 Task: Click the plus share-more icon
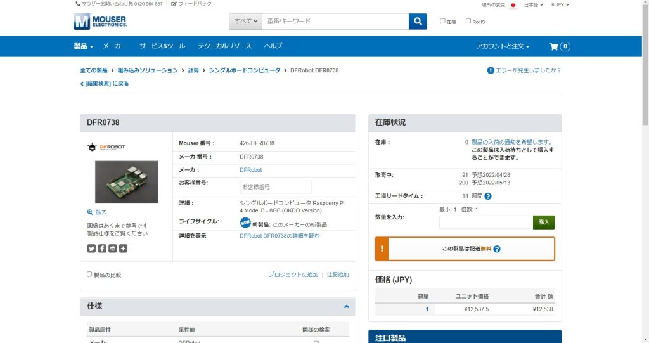pos(124,248)
